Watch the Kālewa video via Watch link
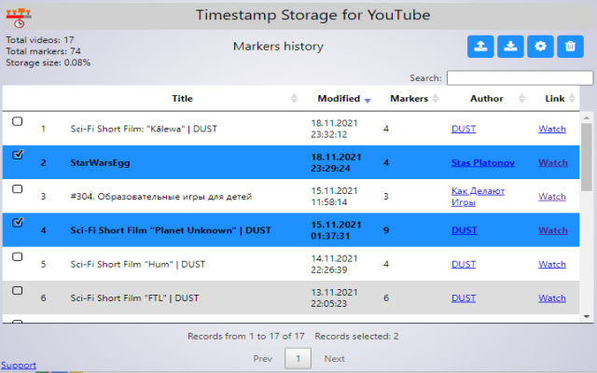 [x=552, y=129]
